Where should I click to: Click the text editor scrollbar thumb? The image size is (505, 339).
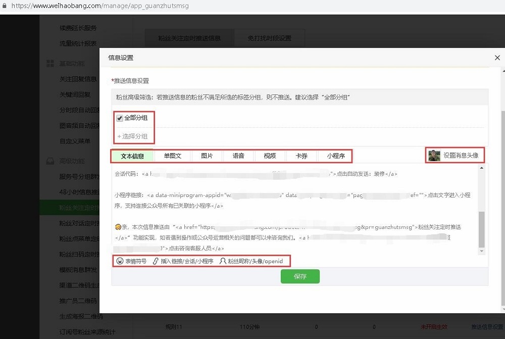click(481, 229)
